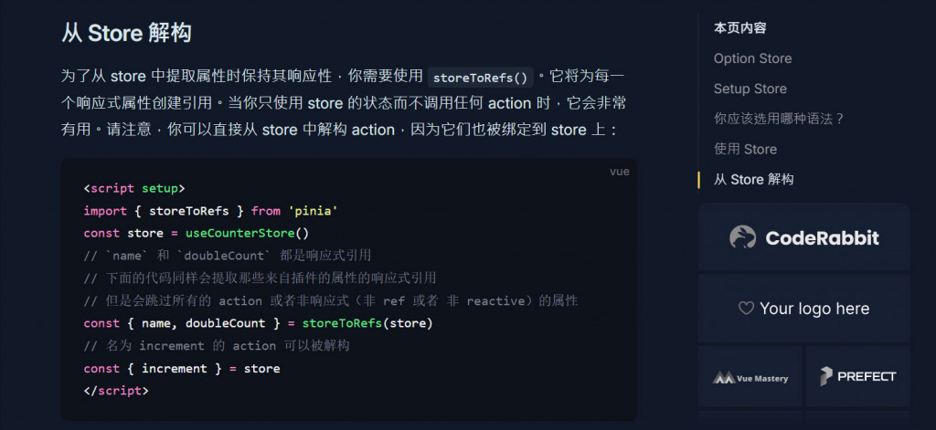936x430 pixels.
Task: Jump to Setup Store section
Action: click(x=750, y=89)
